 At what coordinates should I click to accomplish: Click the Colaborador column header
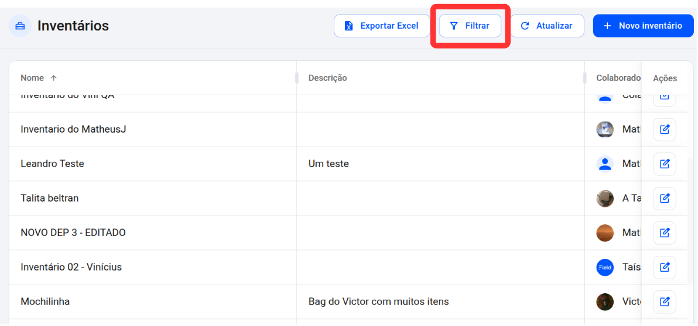(x=618, y=78)
